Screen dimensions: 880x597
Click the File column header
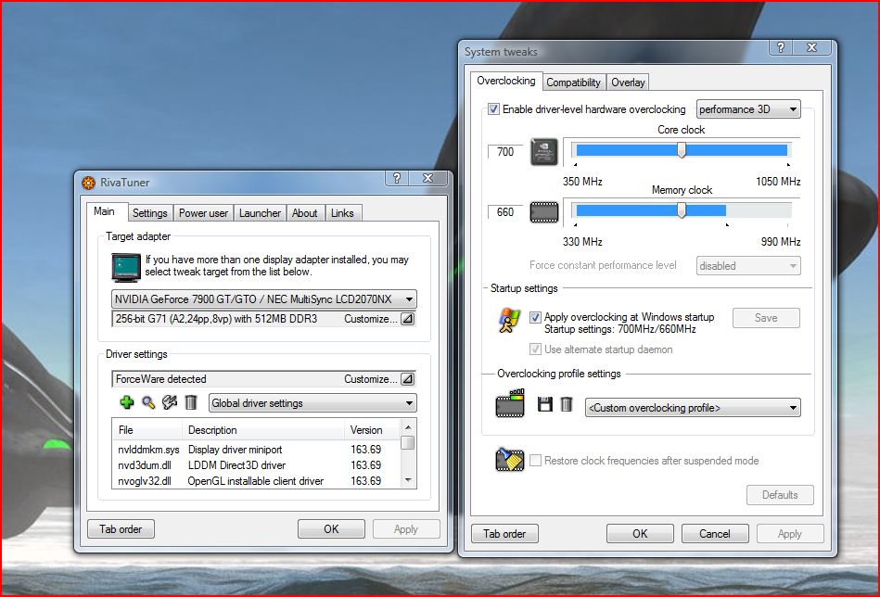tap(147, 430)
